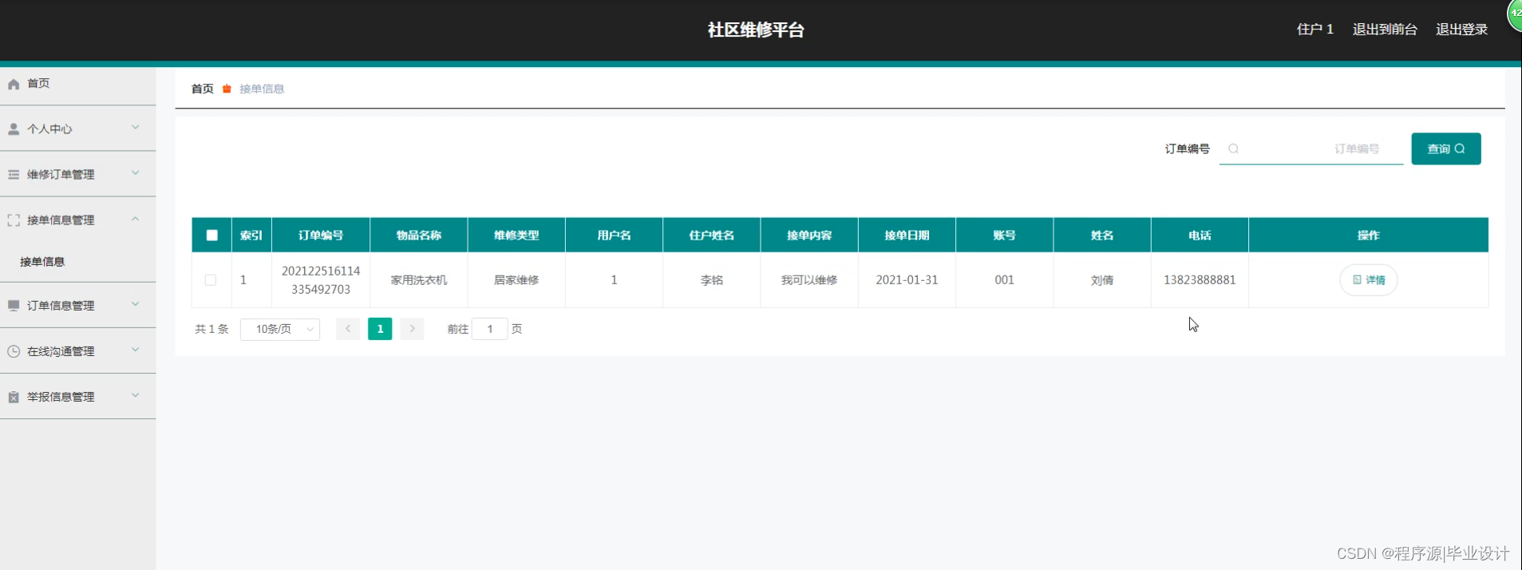The image size is (1522, 570).
Task: Click the 接单信息 breadcrumb text
Action: [x=262, y=89]
